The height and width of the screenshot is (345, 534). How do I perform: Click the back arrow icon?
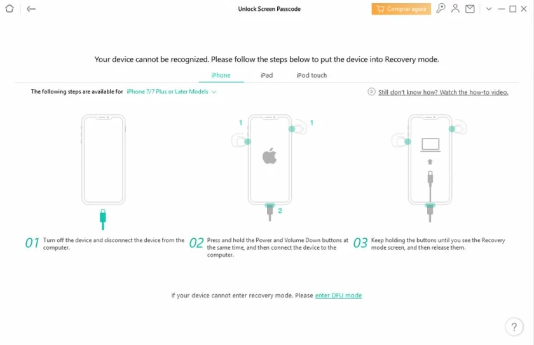[31, 9]
